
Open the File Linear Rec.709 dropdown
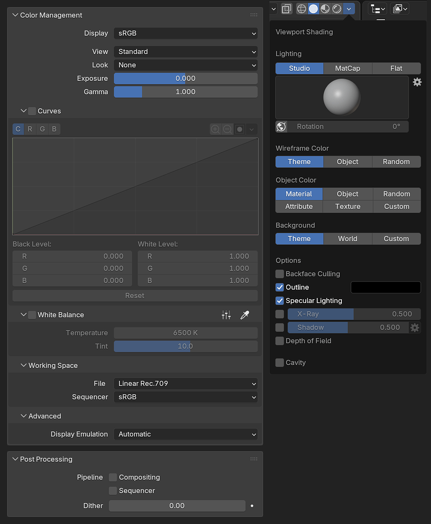186,384
